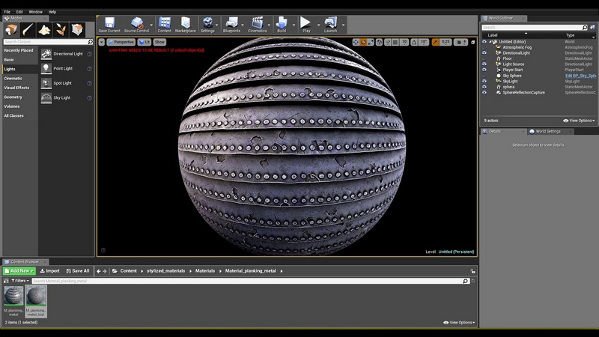Select the Foliage mode leaf icon

(59, 29)
